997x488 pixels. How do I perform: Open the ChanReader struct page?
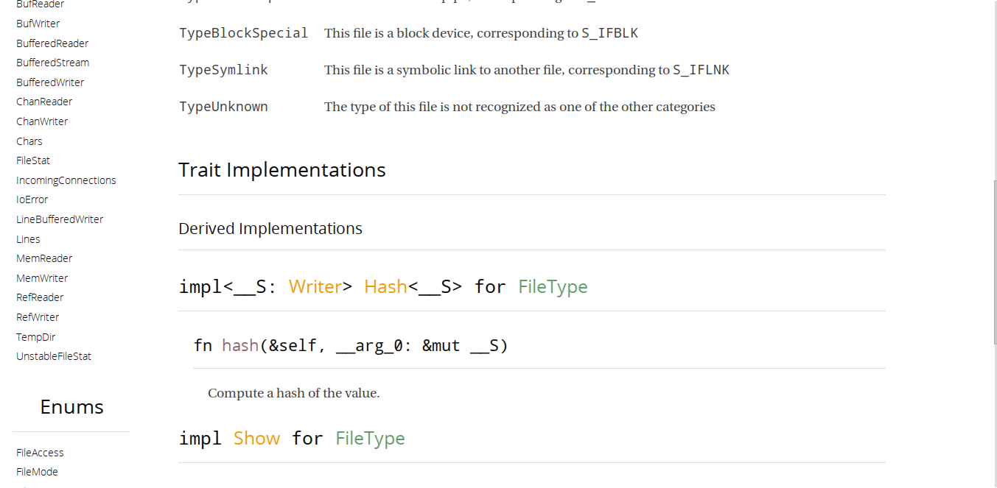click(x=44, y=102)
